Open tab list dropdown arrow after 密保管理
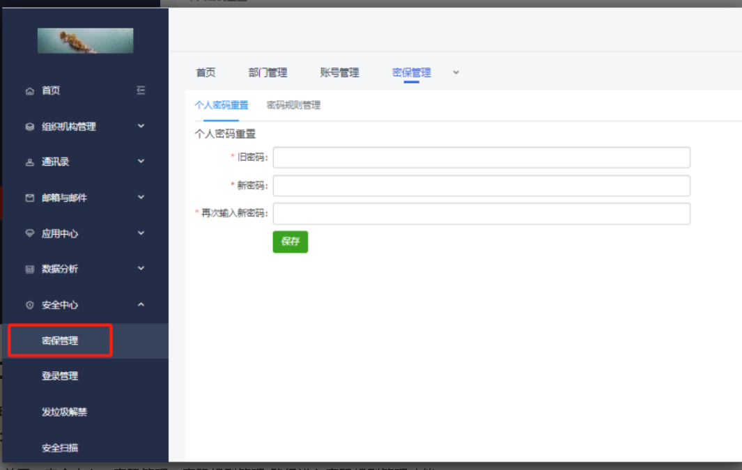 [456, 72]
